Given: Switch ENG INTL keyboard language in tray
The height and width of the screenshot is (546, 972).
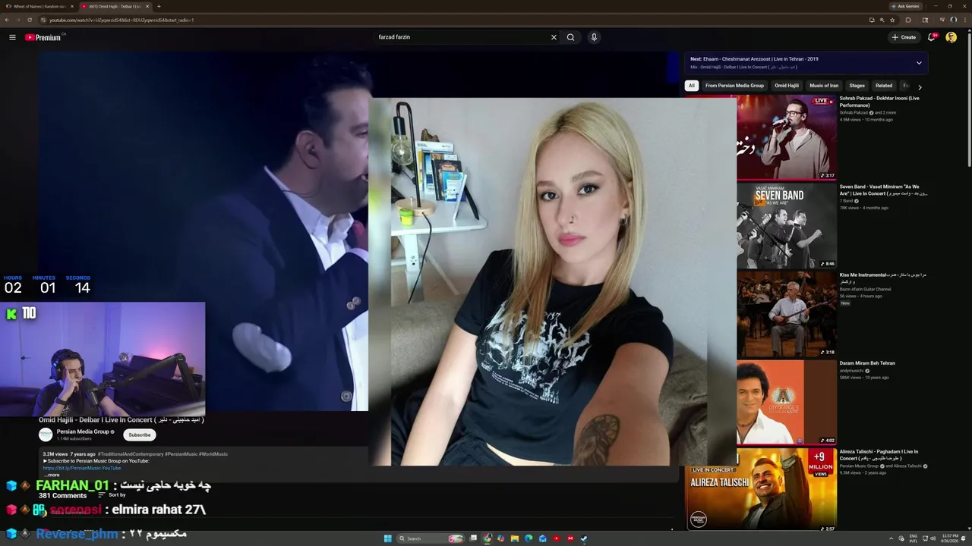Looking at the screenshot, I should [914, 538].
